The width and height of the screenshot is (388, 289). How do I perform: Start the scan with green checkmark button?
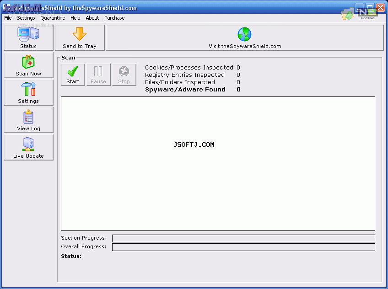coord(73,75)
